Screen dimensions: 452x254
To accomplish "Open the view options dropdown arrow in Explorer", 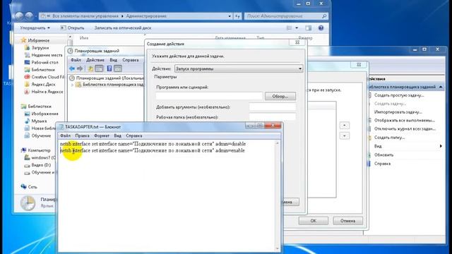I will click(x=297, y=28).
